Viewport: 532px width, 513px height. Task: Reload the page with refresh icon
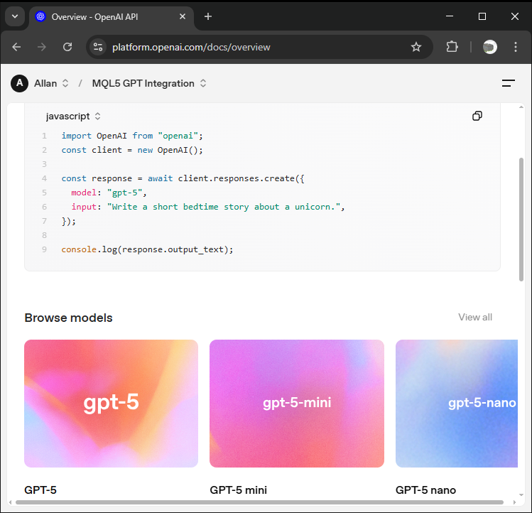[67, 47]
